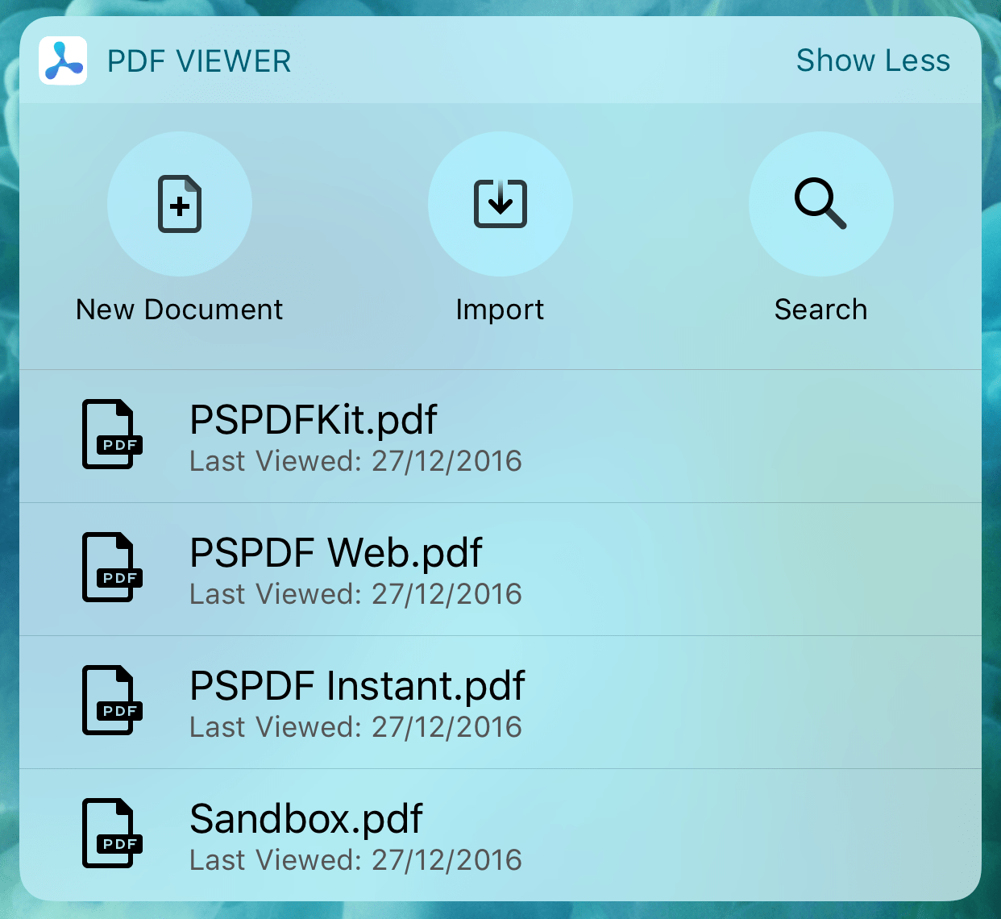Click the PDF icon beside Sandbox.pdf

[x=111, y=834]
